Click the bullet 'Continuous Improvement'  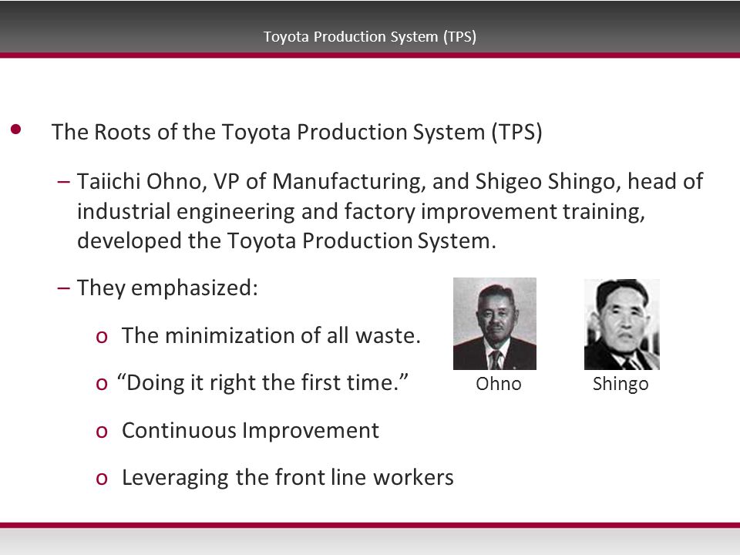pos(250,430)
